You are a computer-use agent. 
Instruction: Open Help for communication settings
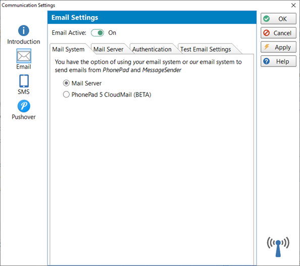[x=278, y=61]
